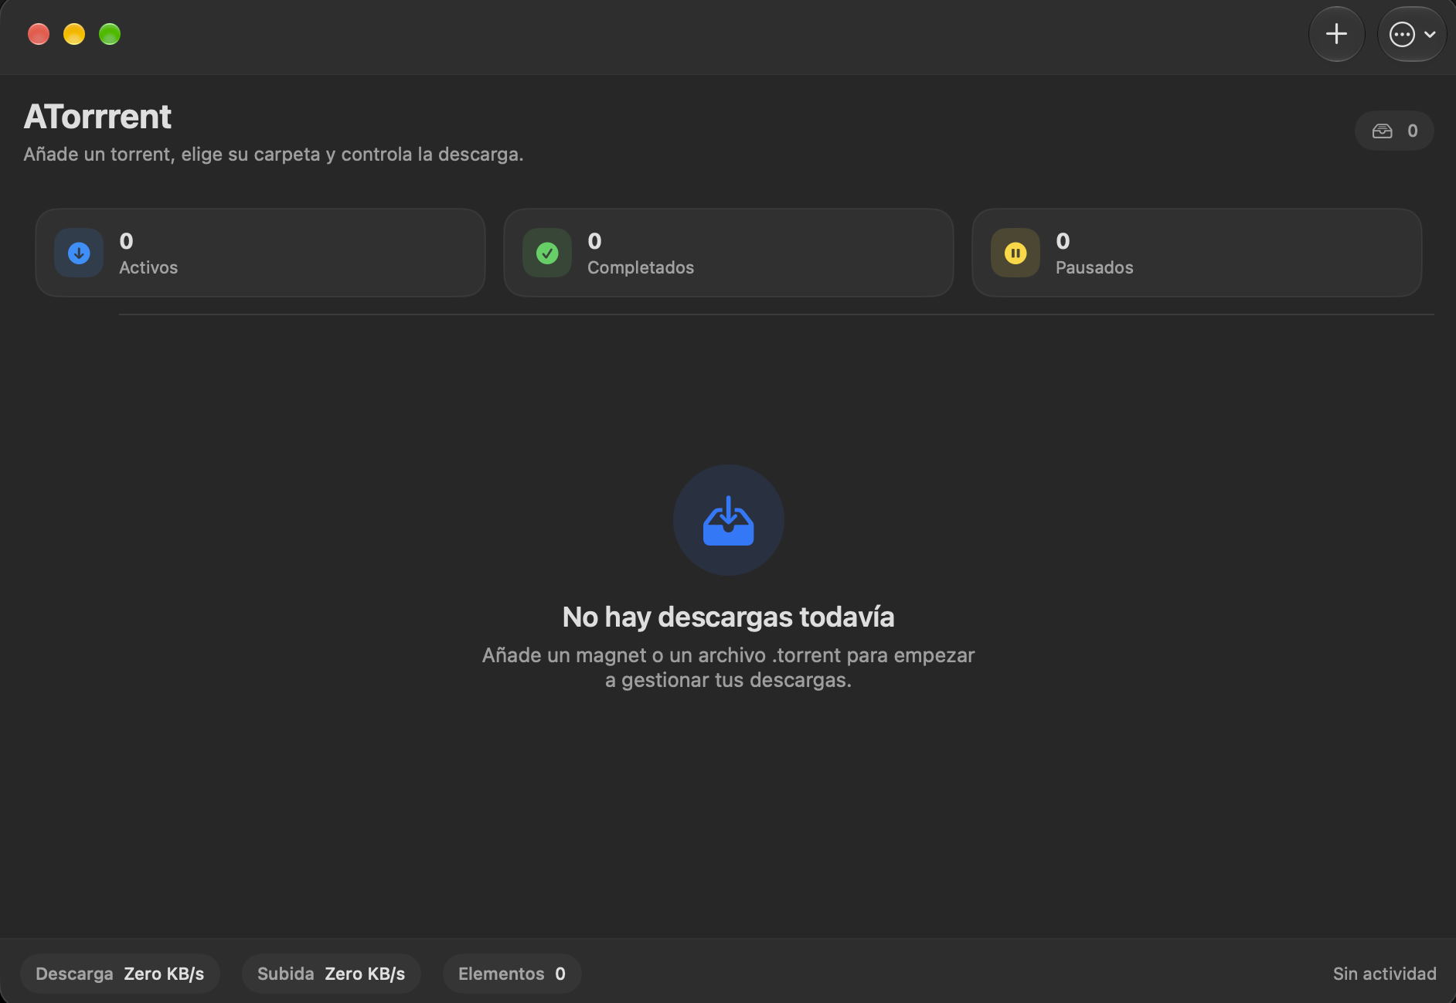The width and height of the screenshot is (1456, 1003).
Task: Click the Elementos 0 counter pill
Action: click(512, 974)
